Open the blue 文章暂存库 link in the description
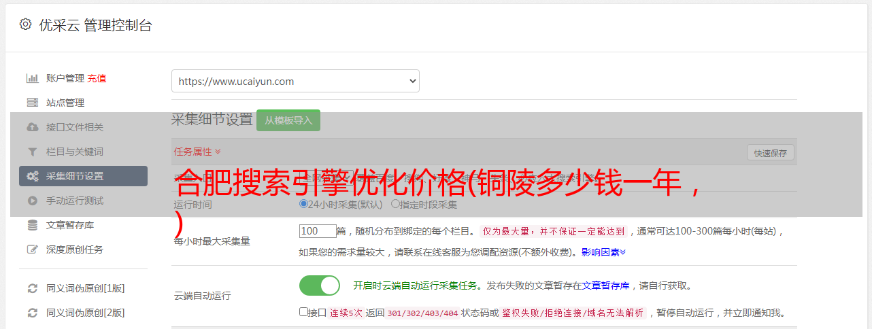The image size is (872, 329). pyautogui.click(x=605, y=285)
